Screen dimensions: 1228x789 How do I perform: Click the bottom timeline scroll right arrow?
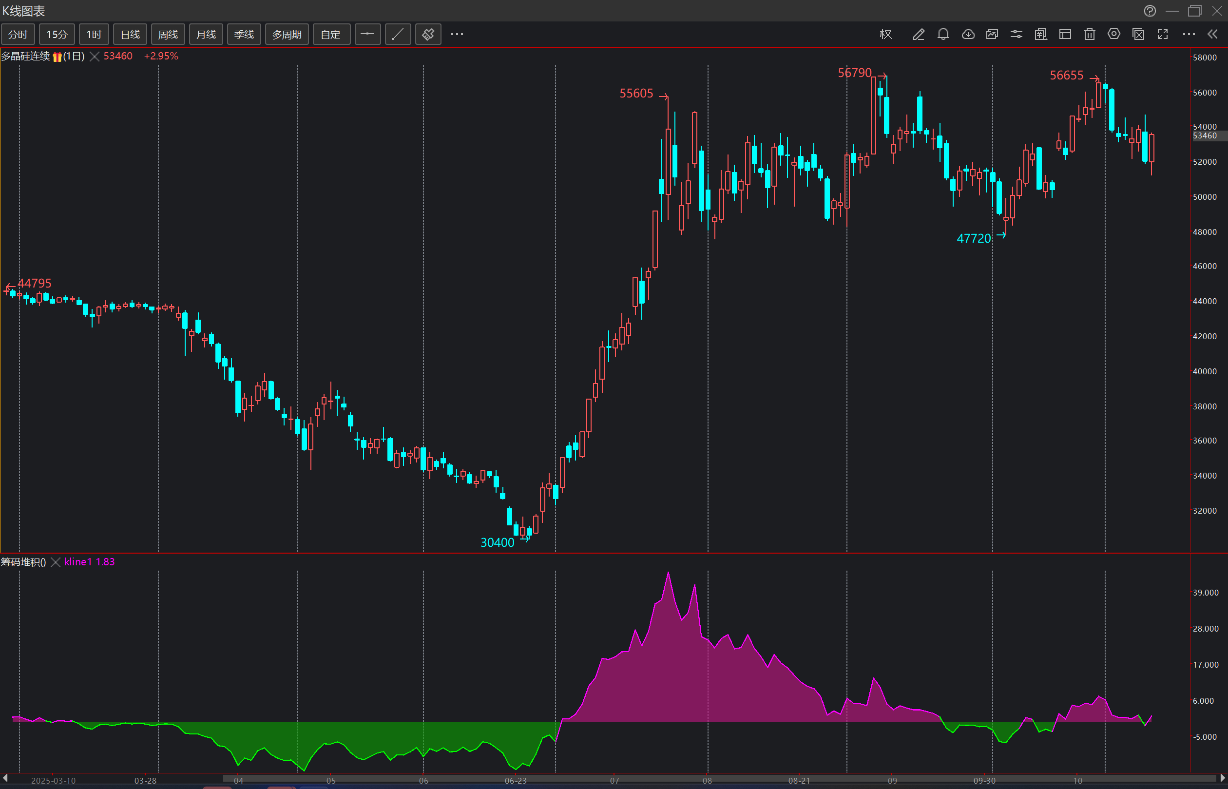click(1222, 779)
